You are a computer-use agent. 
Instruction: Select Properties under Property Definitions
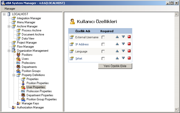33,79
